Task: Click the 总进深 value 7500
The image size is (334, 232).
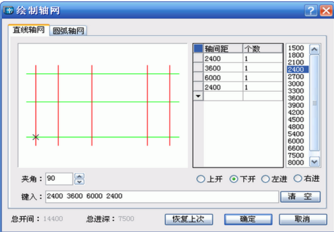Action: point(126,218)
